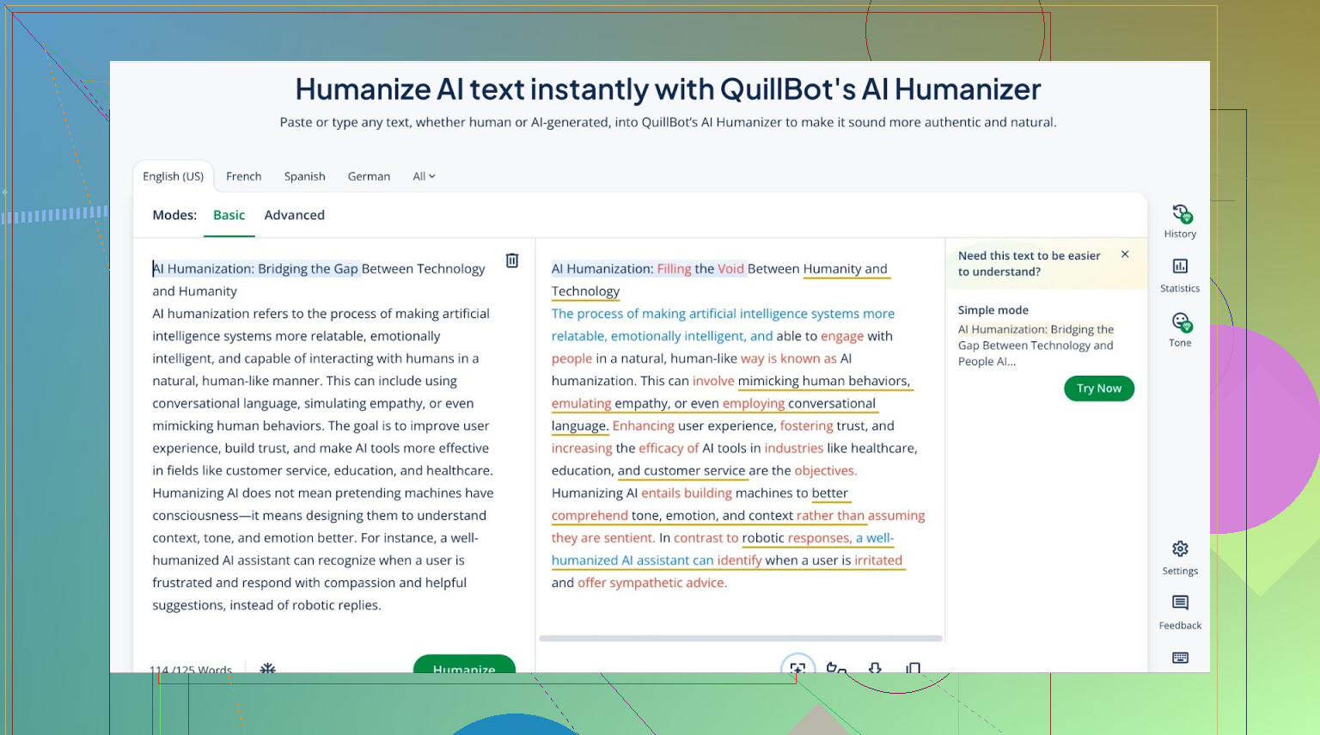The height and width of the screenshot is (735, 1320).
Task: Click the download output icon
Action: [x=875, y=667]
